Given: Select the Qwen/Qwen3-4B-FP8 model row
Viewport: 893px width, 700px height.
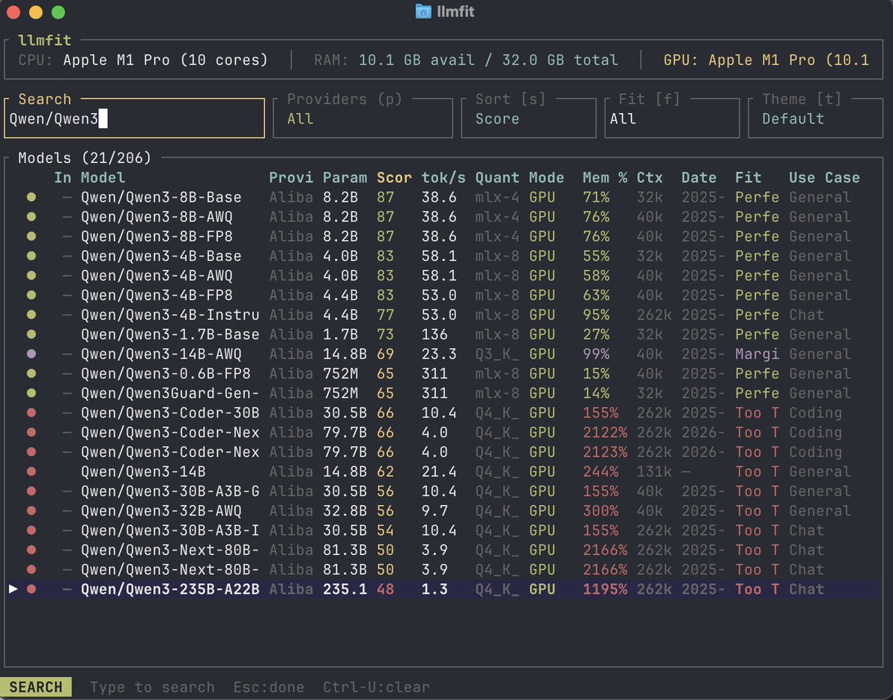Looking at the screenshot, I should (x=442, y=295).
